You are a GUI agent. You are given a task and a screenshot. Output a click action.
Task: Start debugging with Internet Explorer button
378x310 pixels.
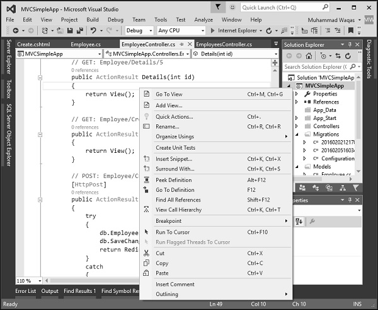click(236, 30)
